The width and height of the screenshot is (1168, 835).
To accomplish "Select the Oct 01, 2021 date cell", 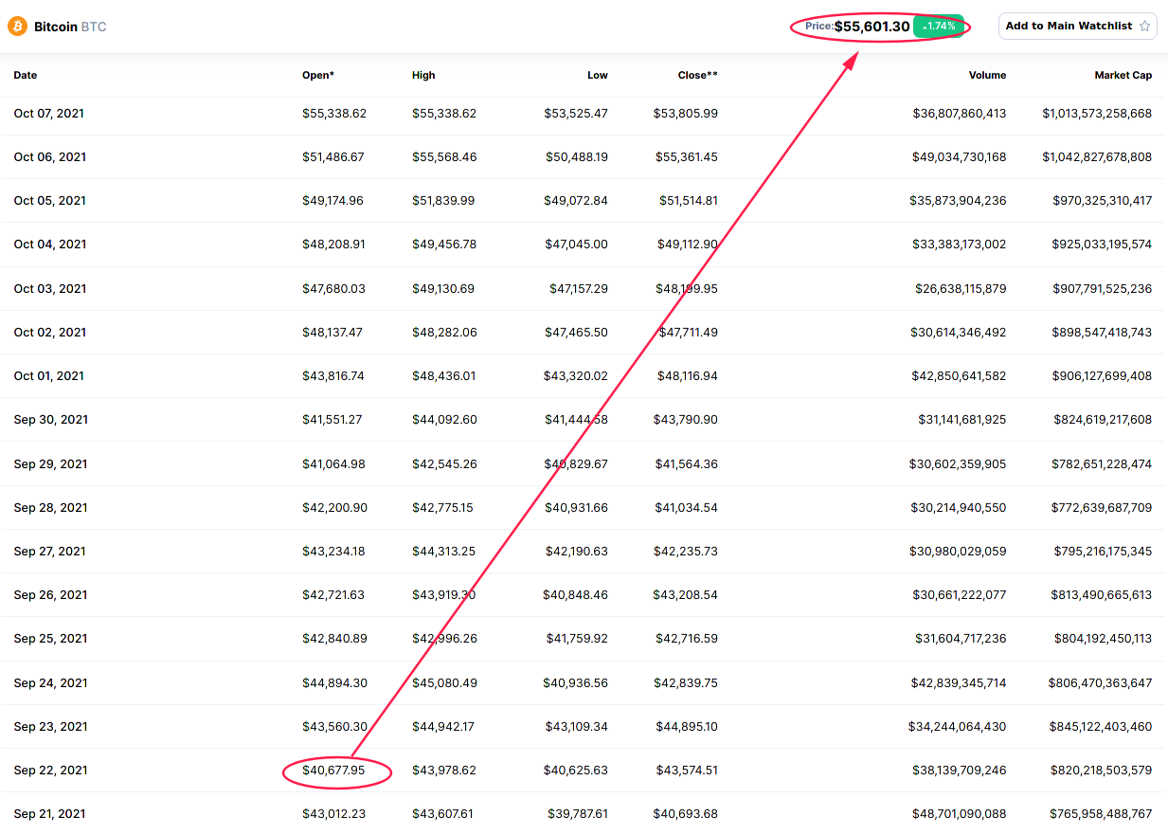I will [x=49, y=375].
